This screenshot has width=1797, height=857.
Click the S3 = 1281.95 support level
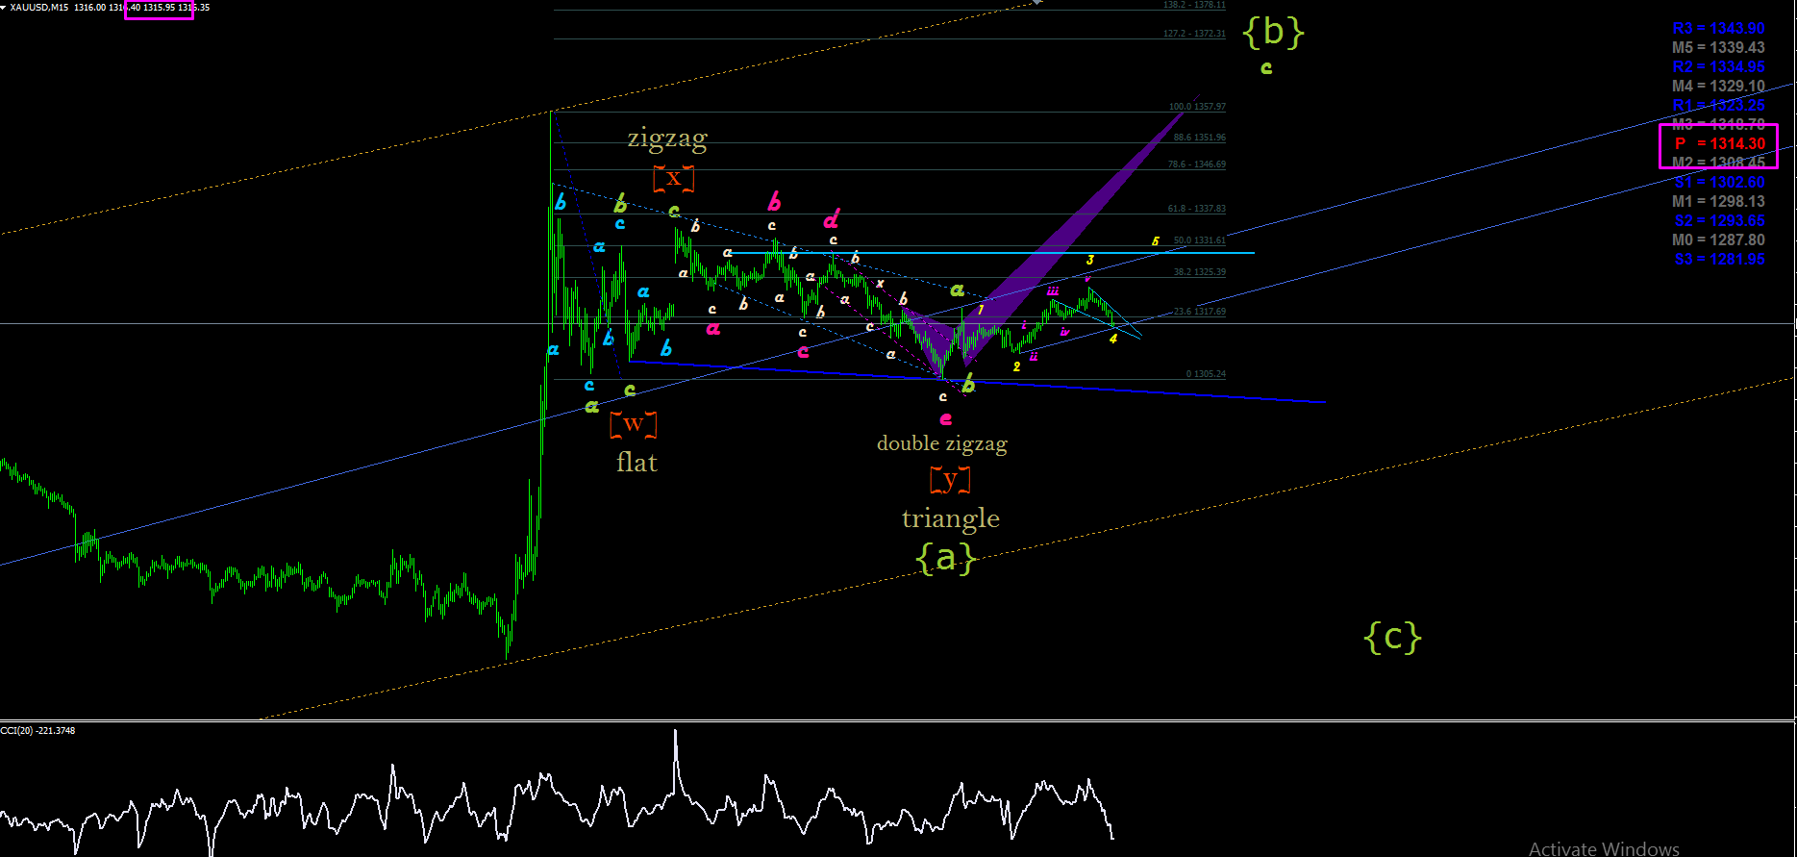pos(1719,259)
